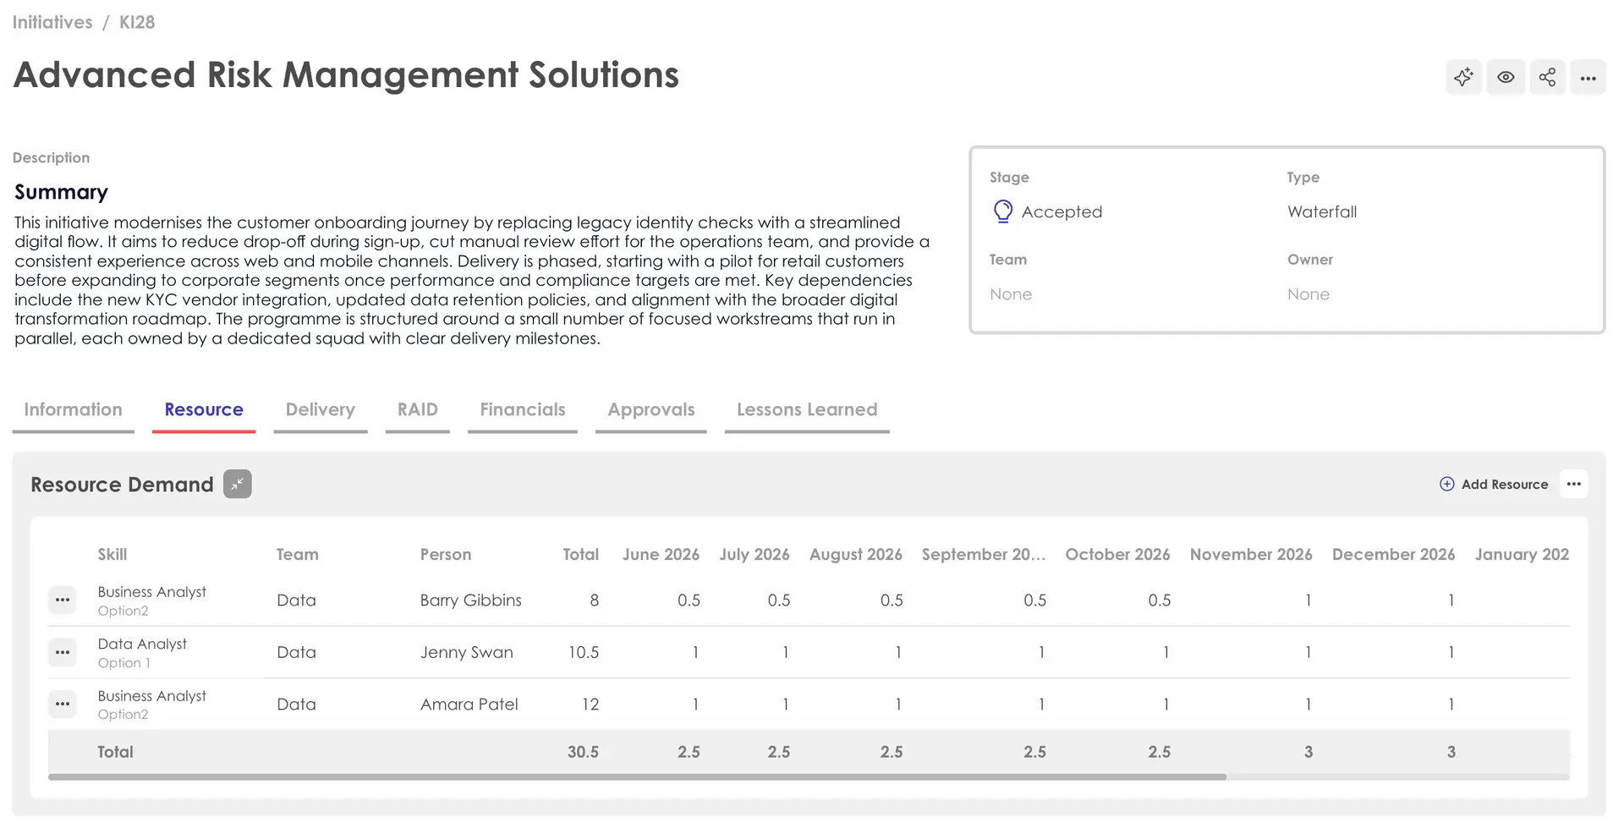Click the Summary heading in description
This screenshot has width=1624, height=839.
tap(61, 192)
